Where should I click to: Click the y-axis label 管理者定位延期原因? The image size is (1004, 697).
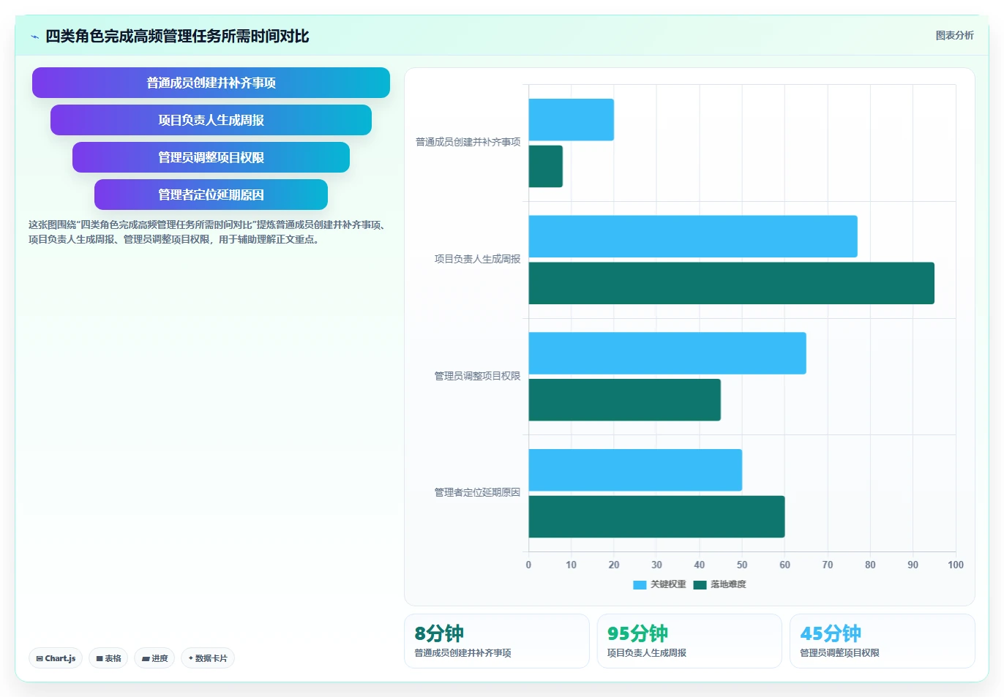click(x=478, y=492)
